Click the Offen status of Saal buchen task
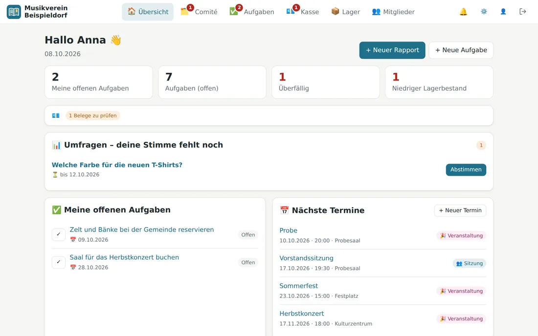This screenshot has height=336, width=538. pos(248,262)
